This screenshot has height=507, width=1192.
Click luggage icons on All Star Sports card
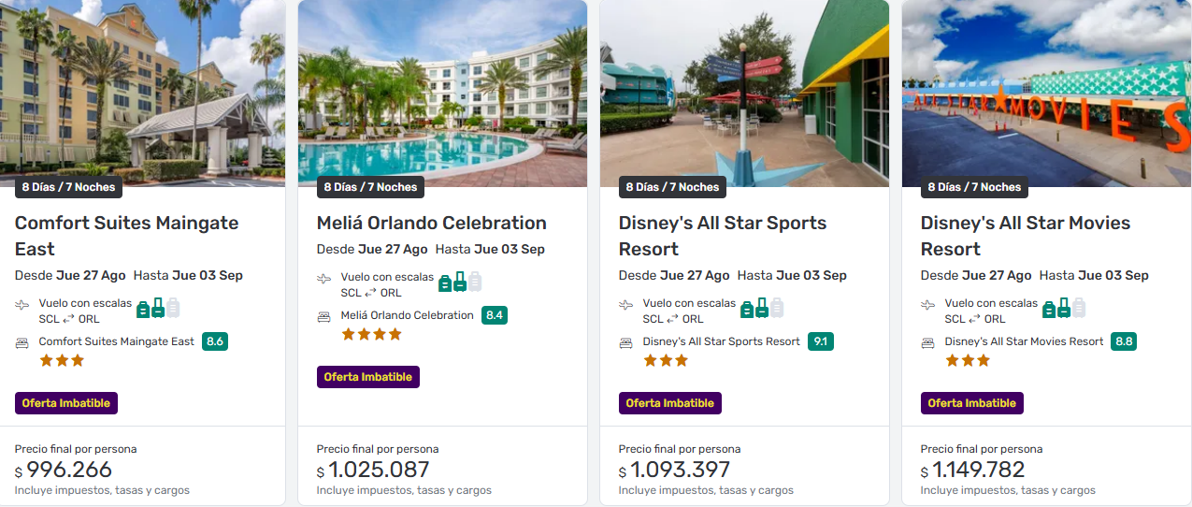(x=762, y=308)
